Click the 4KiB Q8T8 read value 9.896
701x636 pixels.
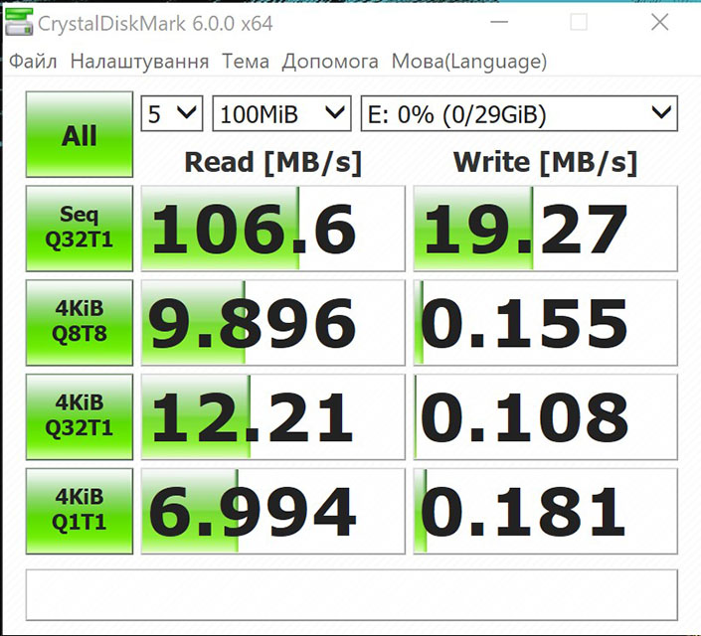(273, 323)
